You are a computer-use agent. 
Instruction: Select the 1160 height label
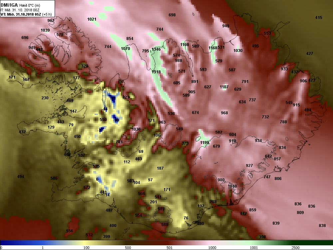[184, 44]
